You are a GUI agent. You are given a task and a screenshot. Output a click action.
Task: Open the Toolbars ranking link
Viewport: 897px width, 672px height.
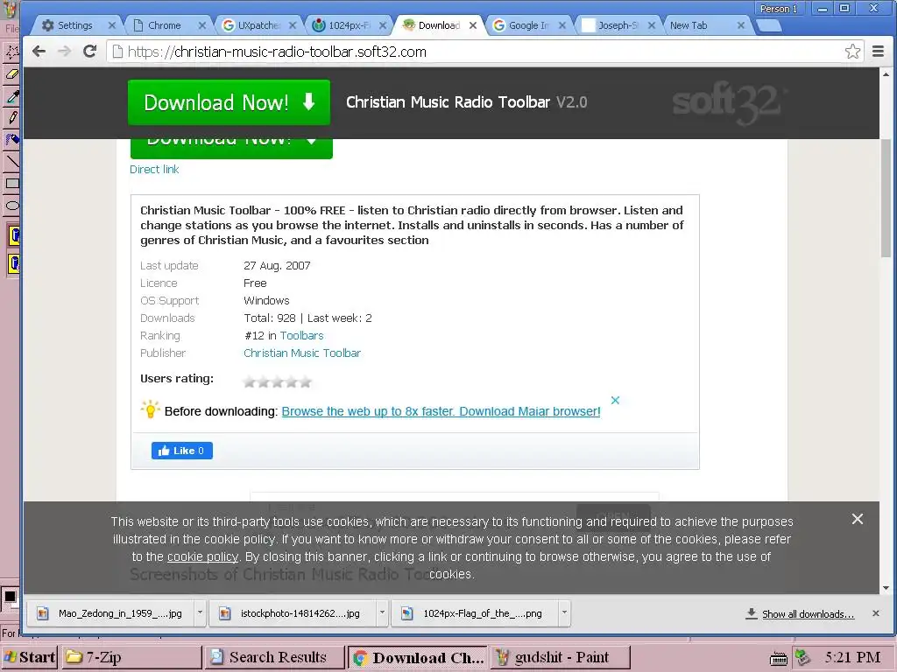point(301,335)
